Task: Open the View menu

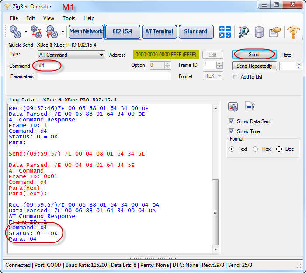Action: pyautogui.click(x=49, y=18)
